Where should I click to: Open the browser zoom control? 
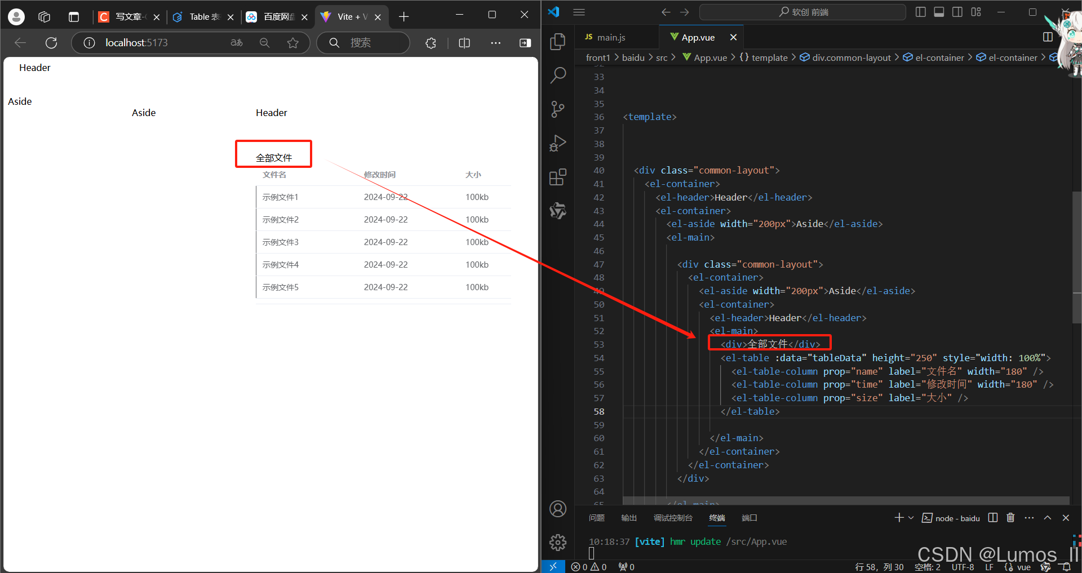(x=264, y=43)
